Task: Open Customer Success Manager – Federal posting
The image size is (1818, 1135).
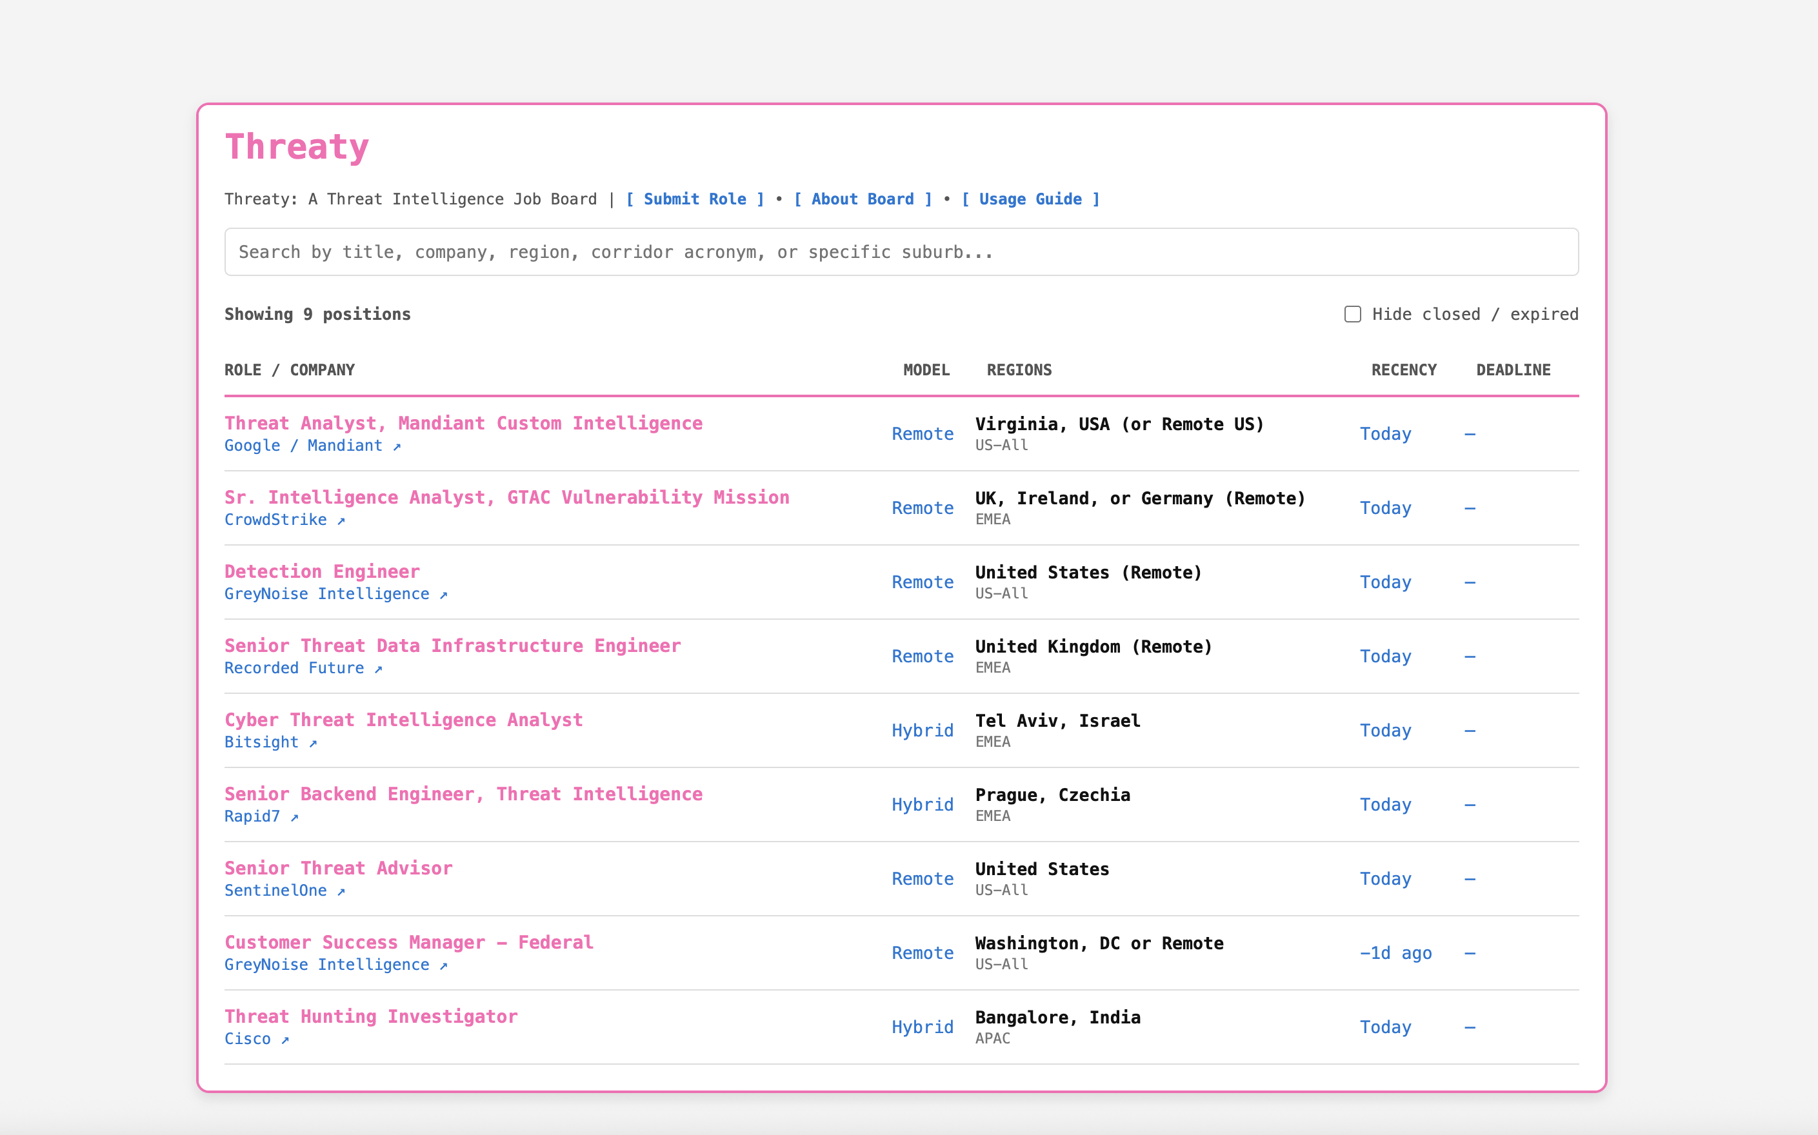Action: coord(408,943)
